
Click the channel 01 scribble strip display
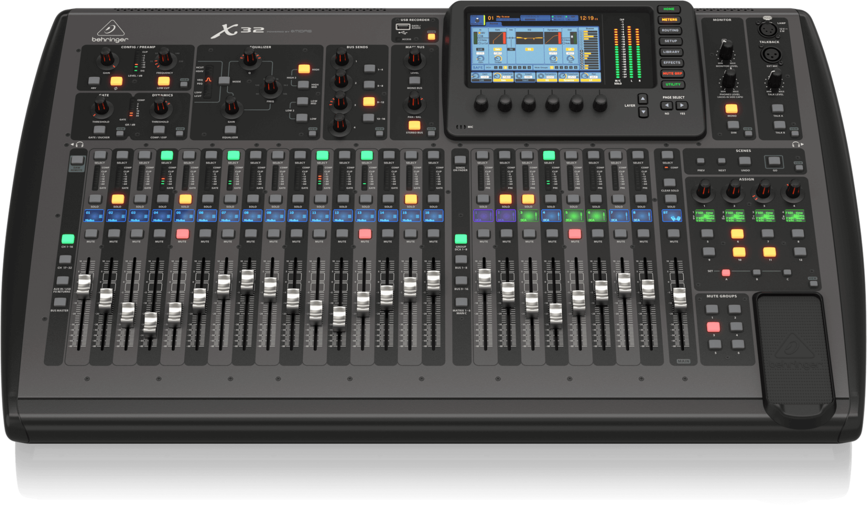pyautogui.click(x=94, y=216)
